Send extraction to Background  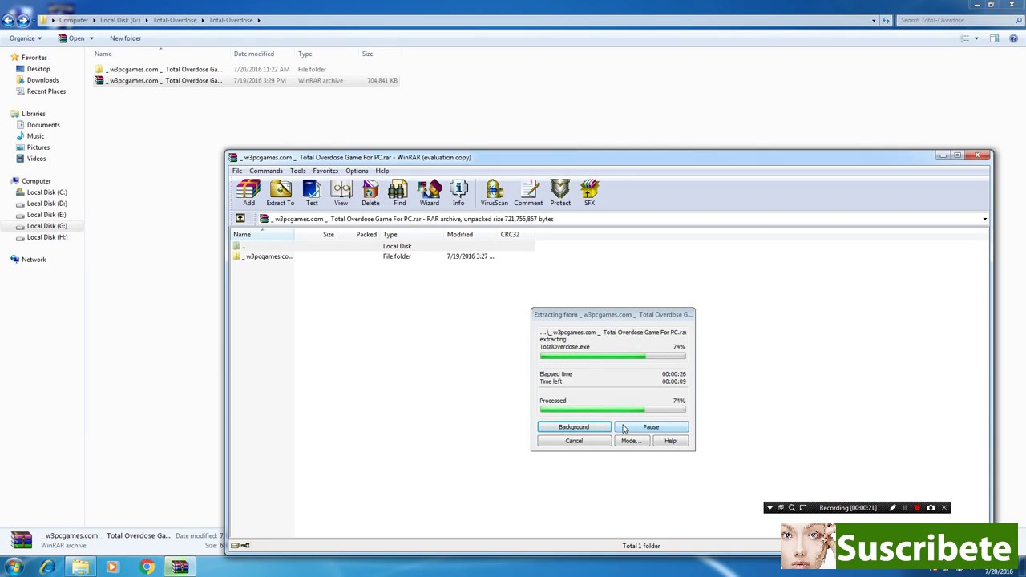click(x=573, y=426)
